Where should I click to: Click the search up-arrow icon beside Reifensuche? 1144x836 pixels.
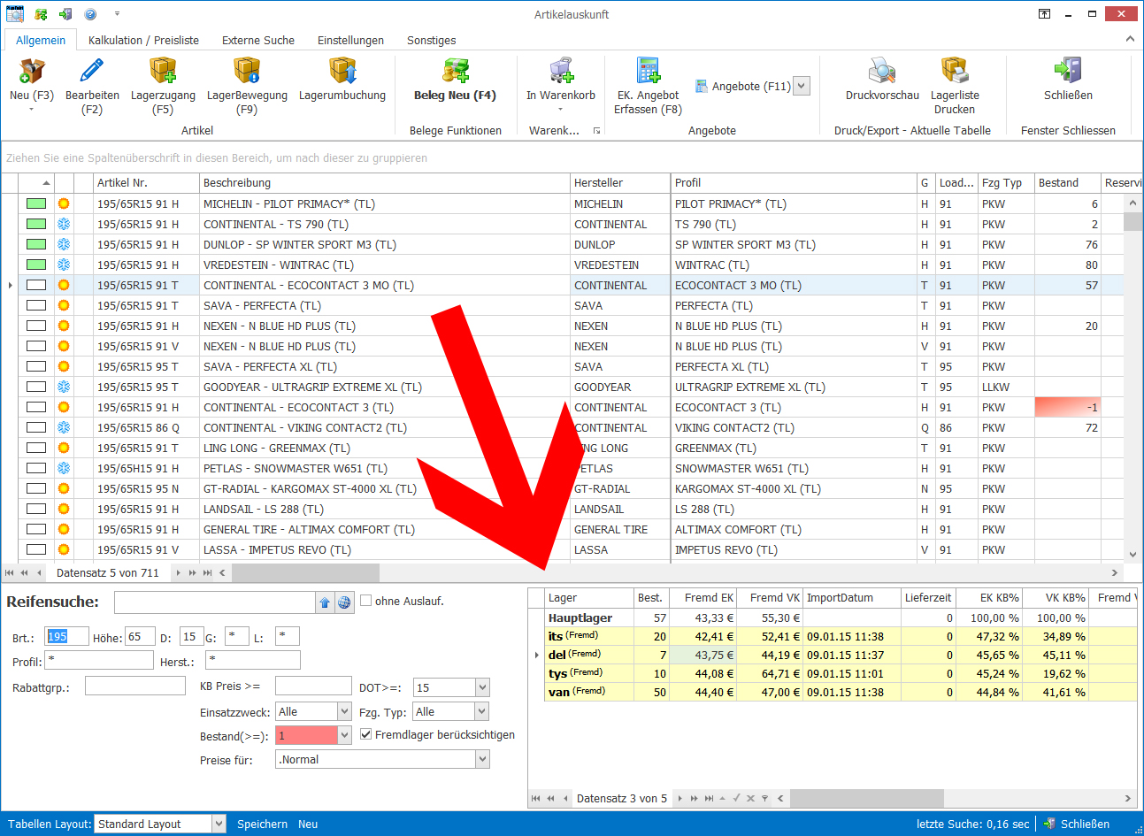(325, 602)
